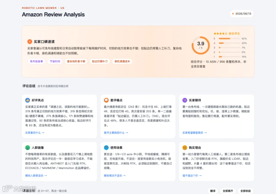The height and width of the screenshot is (194, 276).
Task: Click the 评论总结 section heading
Action: coord(29,86)
